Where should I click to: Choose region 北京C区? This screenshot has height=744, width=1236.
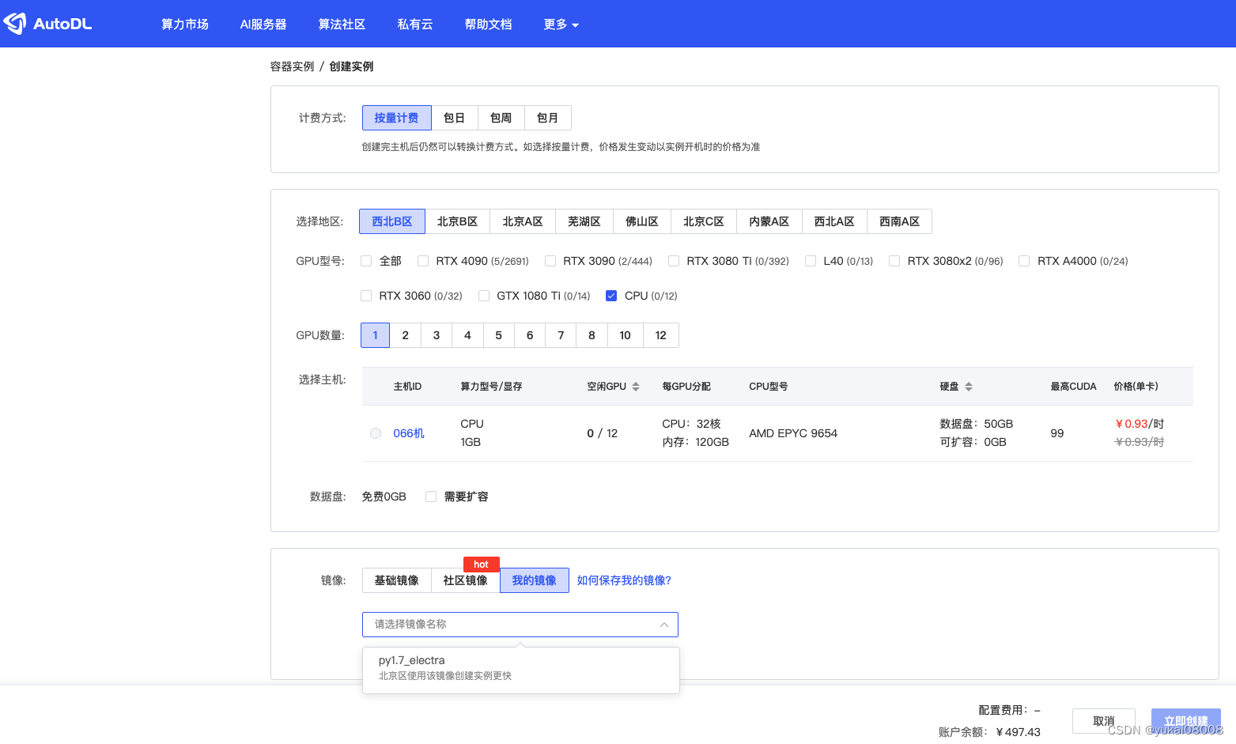coord(704,221)
